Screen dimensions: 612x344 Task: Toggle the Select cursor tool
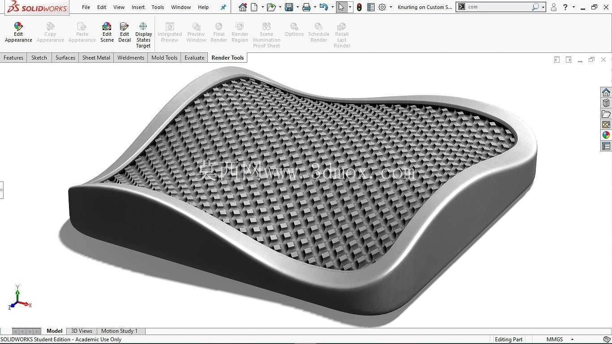tap(342, 7)
